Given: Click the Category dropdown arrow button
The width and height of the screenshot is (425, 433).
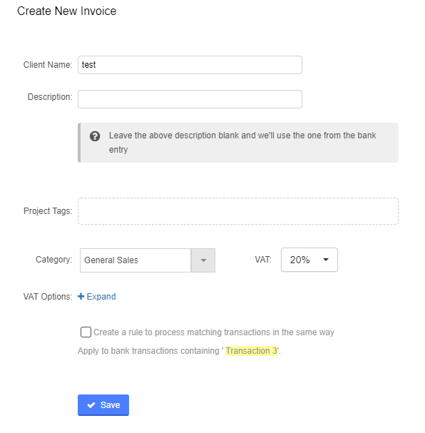Looking at the screenshot, I should tap(203, 260).
